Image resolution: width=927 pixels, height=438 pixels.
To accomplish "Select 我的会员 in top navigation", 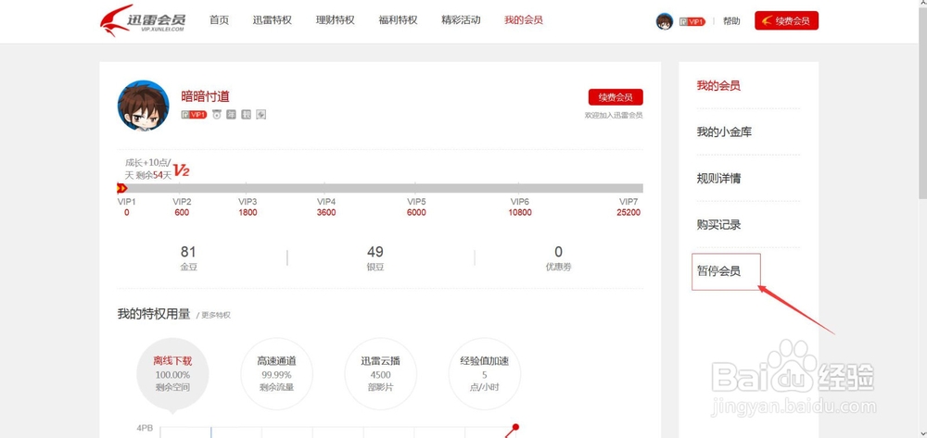I will point(523,20).
